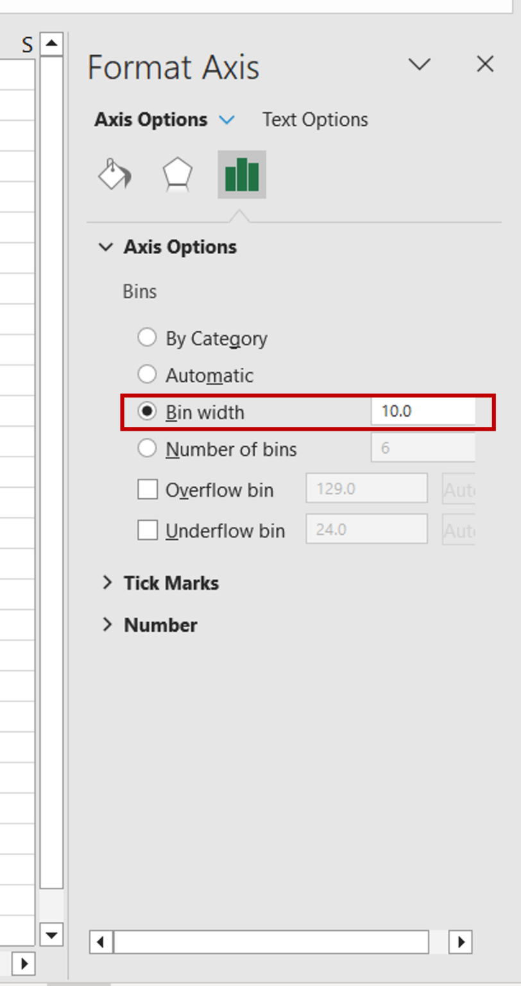Switch to Number of bins mode

pyautogui.click(x=147, y=449)
